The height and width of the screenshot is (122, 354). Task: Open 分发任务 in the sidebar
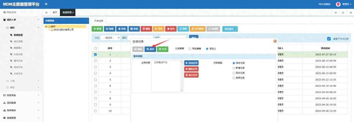pos(18,54)
